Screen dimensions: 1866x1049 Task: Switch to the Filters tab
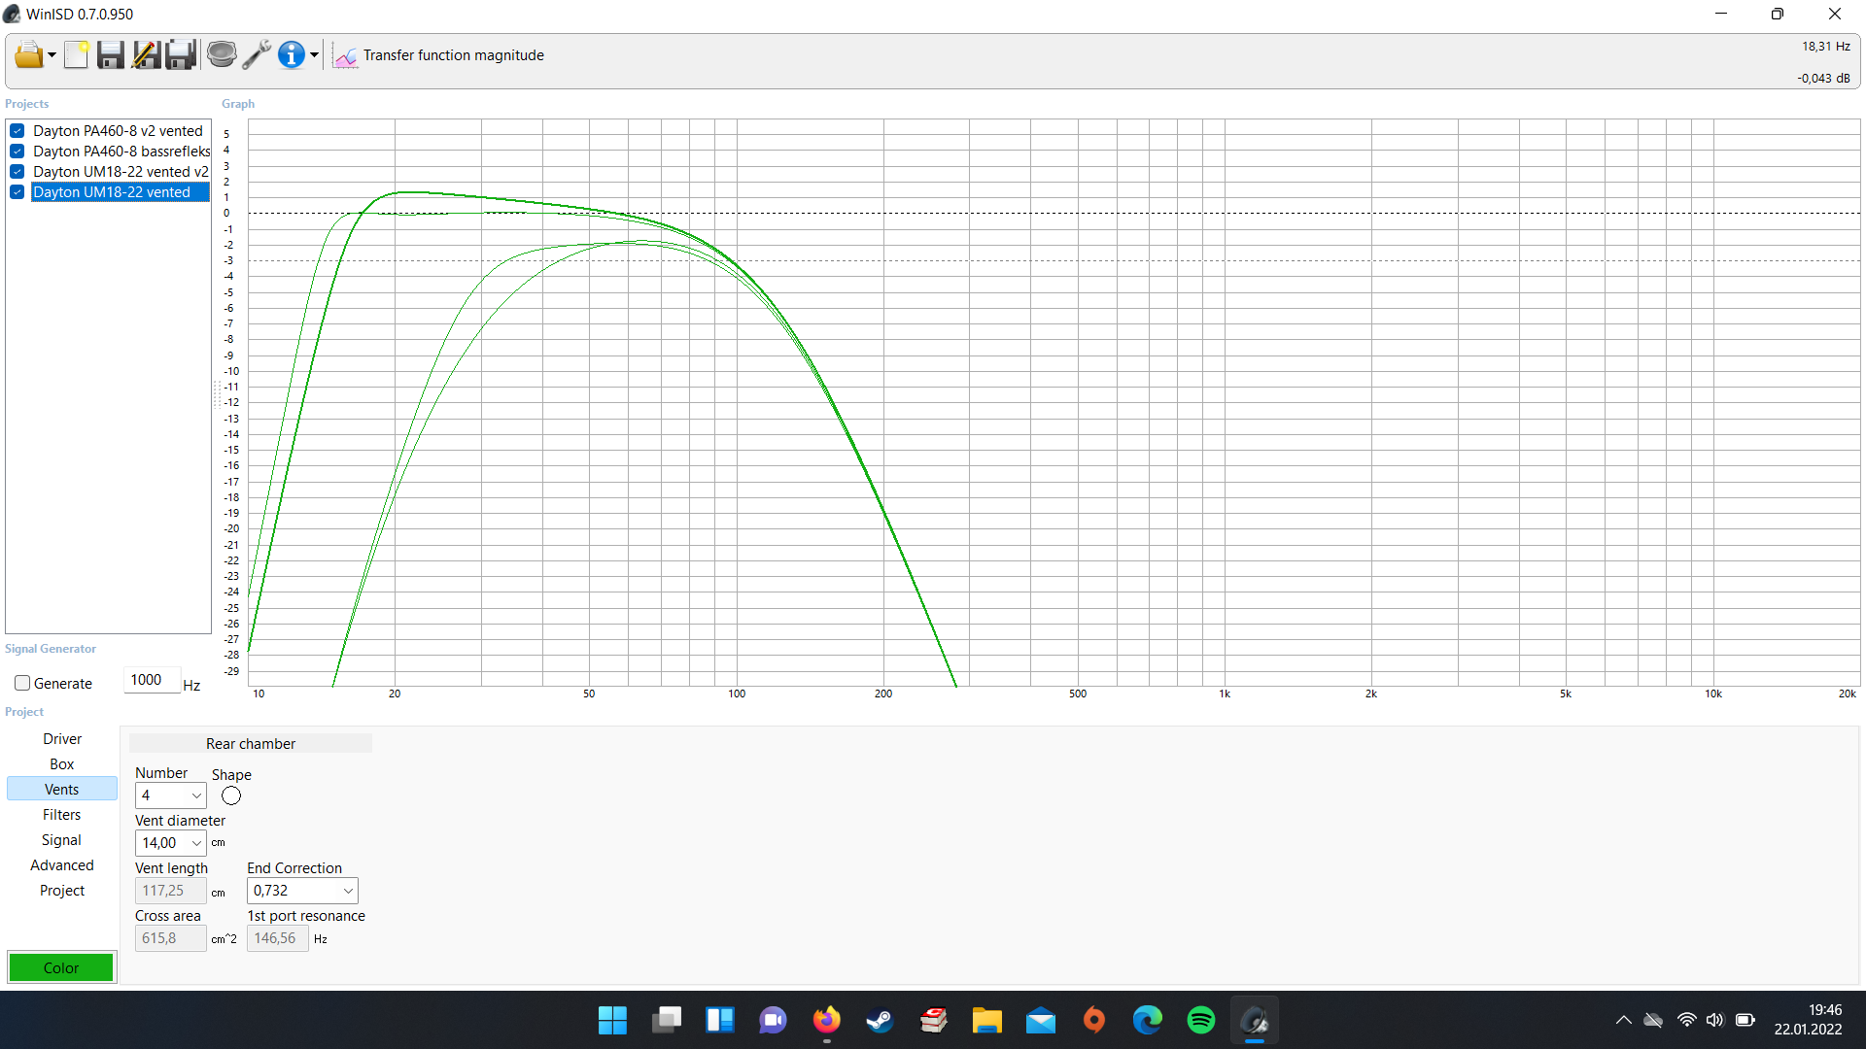(x=62, y=815)
